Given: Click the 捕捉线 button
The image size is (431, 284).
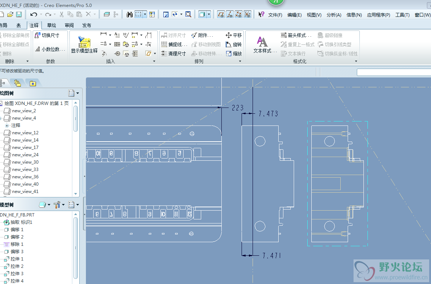Looking at the screenshot, I should (x=174, y=44).
